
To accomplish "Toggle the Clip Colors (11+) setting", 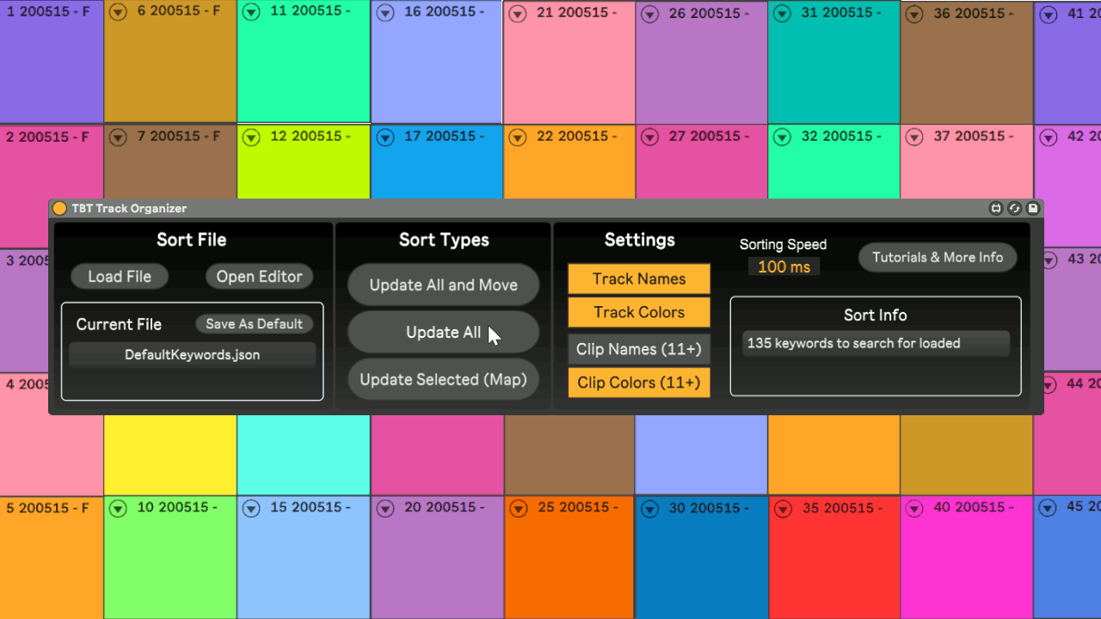I will [x=638, y=383].
